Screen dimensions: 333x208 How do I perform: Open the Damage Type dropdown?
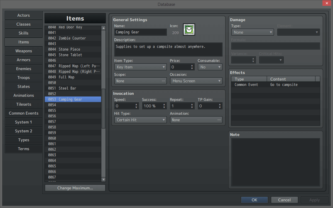click(x=252, y=32)
